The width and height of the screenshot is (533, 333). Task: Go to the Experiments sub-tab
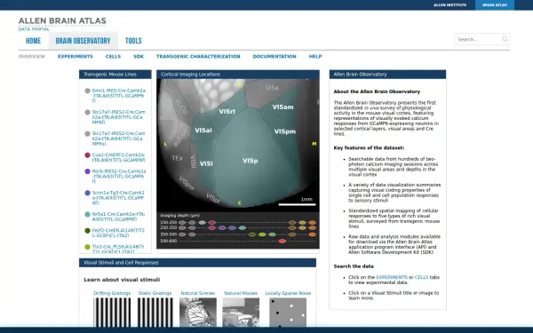76,57
